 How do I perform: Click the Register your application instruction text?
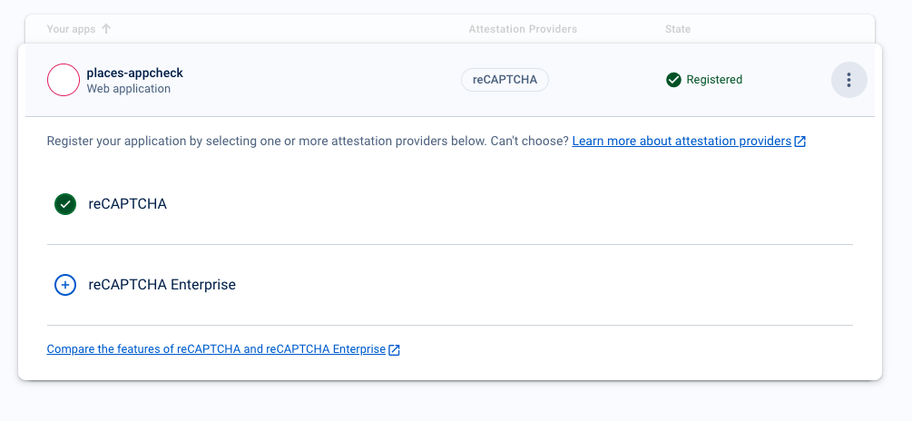(272, 142)
